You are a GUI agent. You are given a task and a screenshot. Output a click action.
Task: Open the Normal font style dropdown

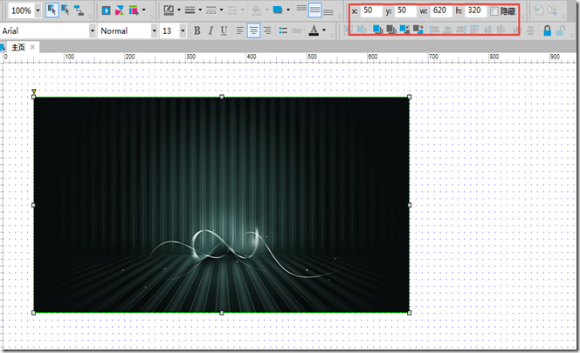point(155,31)
